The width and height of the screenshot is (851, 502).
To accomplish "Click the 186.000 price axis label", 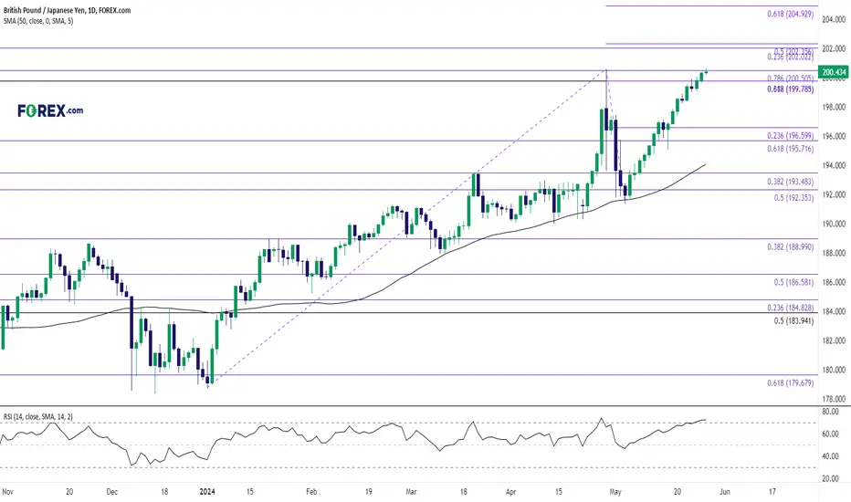I will pos(834,282).
